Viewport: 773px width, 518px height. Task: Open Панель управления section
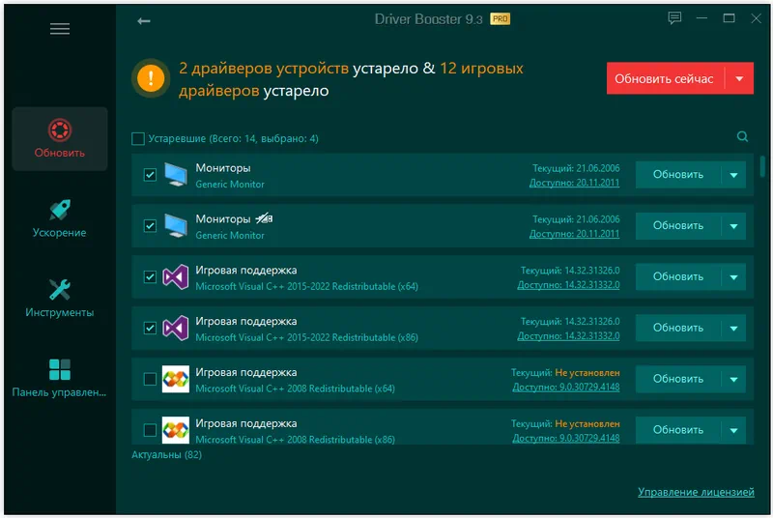click(x=60, y=379)
